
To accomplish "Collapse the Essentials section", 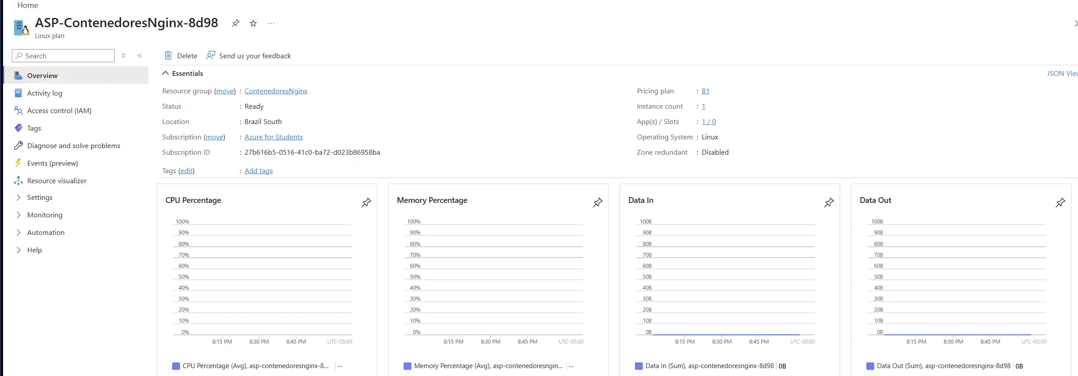I will point(166,73).
